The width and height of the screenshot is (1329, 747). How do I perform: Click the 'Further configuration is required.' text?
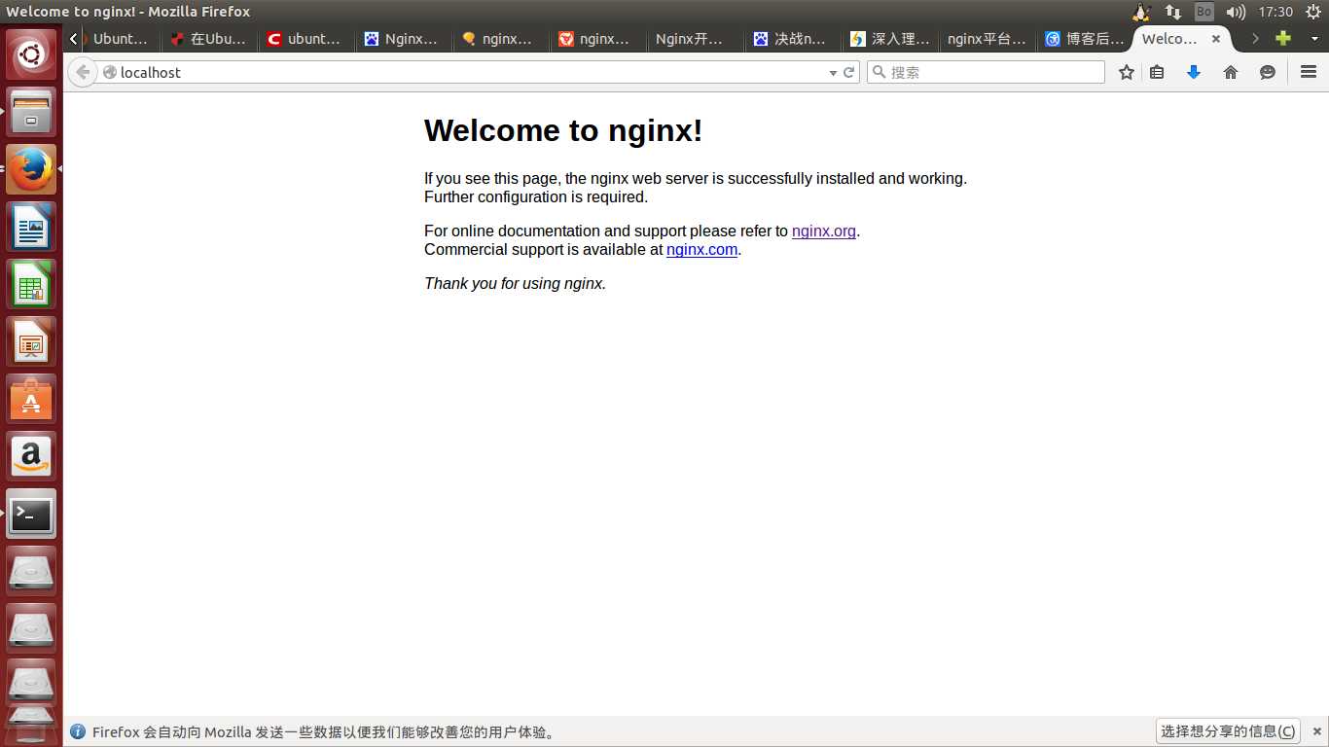(x=536, y=197)
